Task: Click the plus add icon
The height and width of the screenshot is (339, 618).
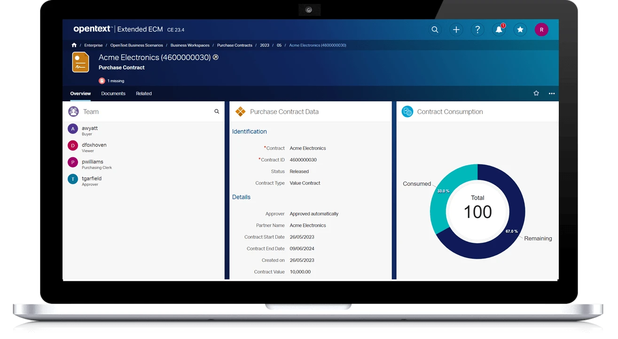Action: [x=456, y=30]
